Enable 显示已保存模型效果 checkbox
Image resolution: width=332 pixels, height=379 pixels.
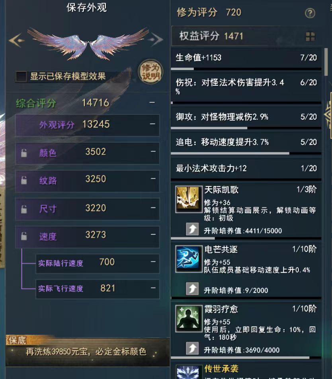click(x=21, y=77)
